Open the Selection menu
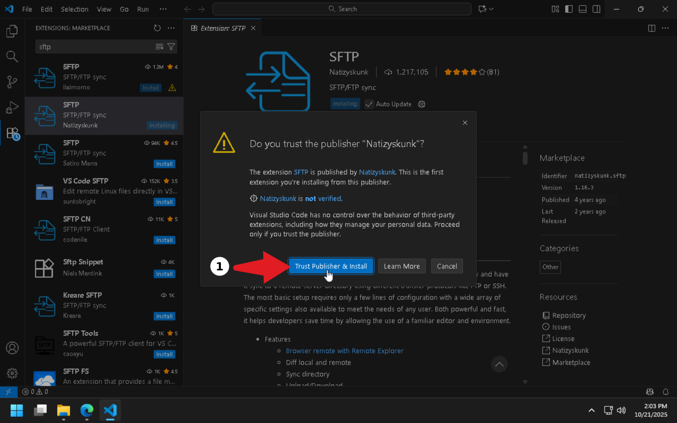677x423 pixels. click(75, 9)
